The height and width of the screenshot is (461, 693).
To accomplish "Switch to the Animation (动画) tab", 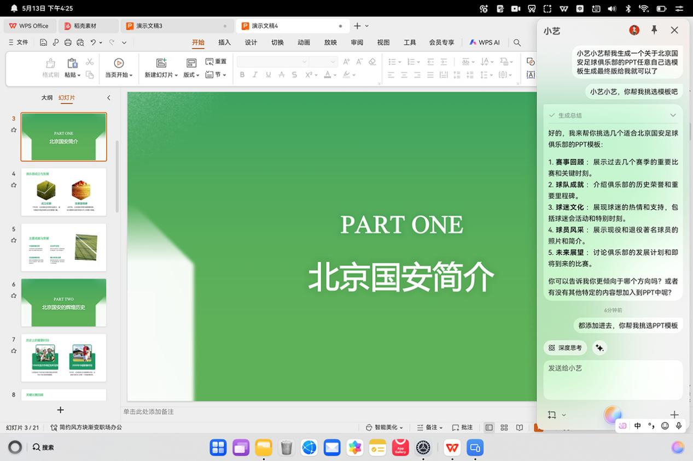I will click(x=304, y=42).
